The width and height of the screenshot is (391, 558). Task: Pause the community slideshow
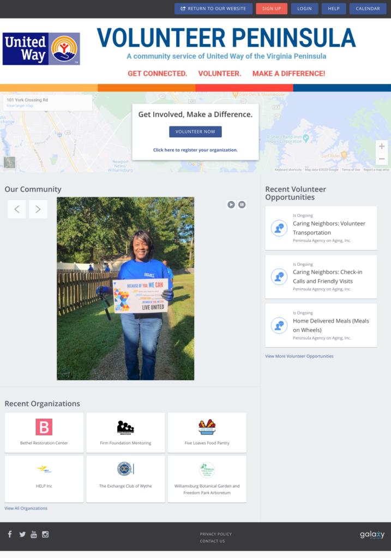pos(242,205)
